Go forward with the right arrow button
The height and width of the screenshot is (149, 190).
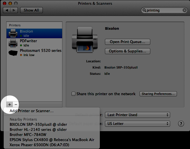point(14,10)
